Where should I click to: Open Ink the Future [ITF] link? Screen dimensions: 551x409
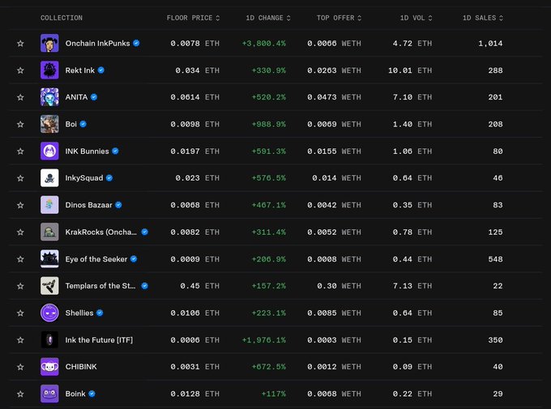coord(99,340)
